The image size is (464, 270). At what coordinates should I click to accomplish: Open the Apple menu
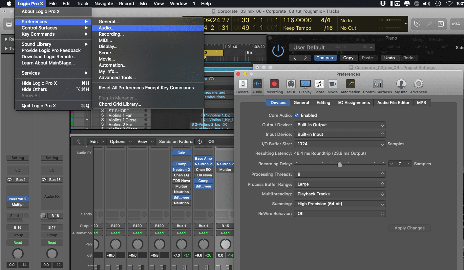coord(9,4)
